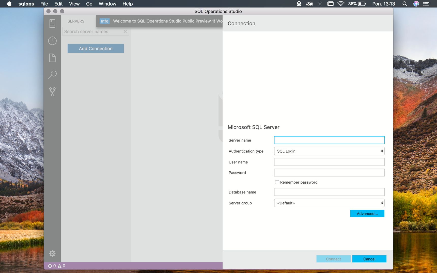Open the Help menu
This screenshot has width=437, height=273.
tap(128, 4)
